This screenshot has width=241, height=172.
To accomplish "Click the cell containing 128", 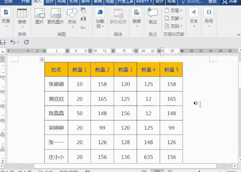I will click(x=125, y=142).
